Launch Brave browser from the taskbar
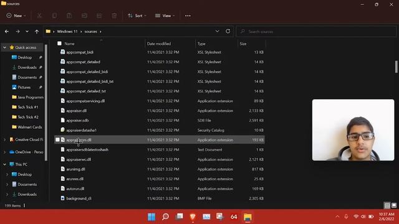Screen dimensions: 399x224 click(x=193, y=217)
